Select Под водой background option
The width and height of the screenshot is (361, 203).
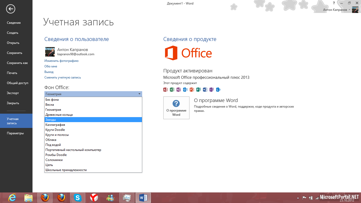coord(93,145)
